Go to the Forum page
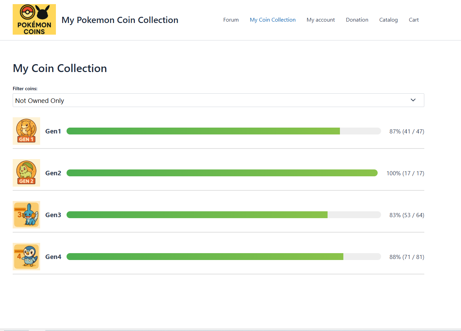The width and height of the screenshot is (461, 331). pyautogui.click(x=231, y=20)
